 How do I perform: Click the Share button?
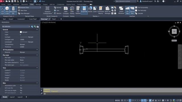[42, 1]
